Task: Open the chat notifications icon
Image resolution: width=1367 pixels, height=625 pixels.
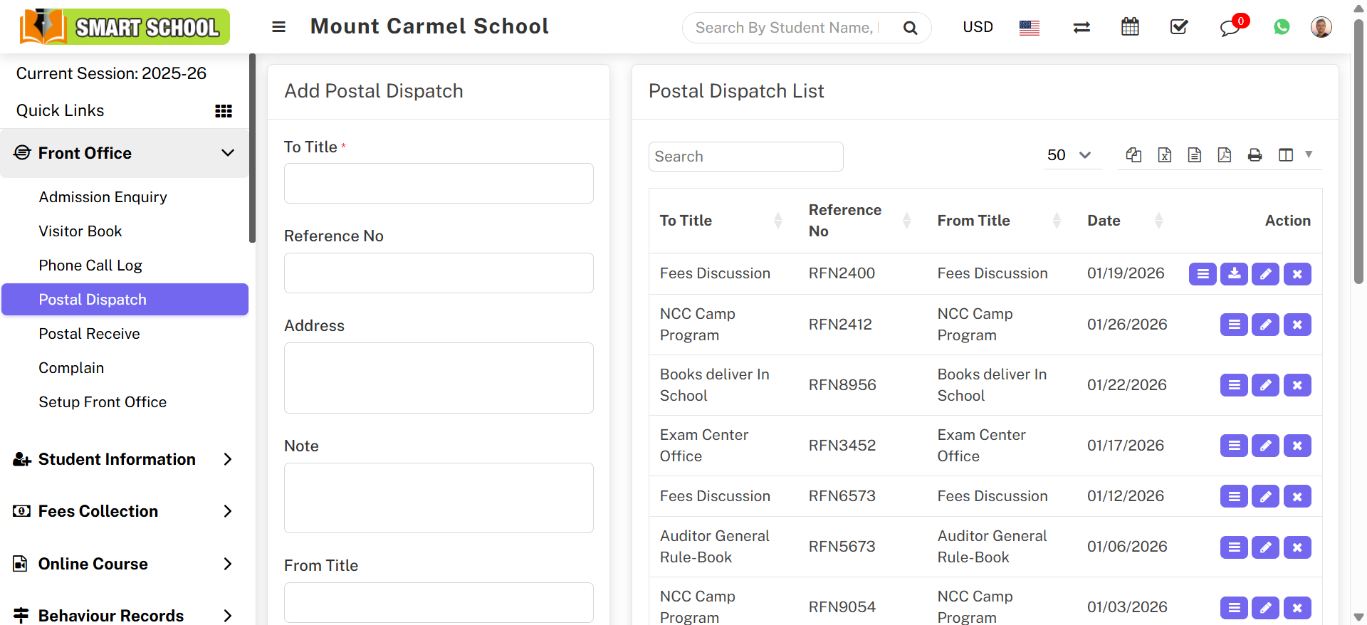Action: [1230, 28]
